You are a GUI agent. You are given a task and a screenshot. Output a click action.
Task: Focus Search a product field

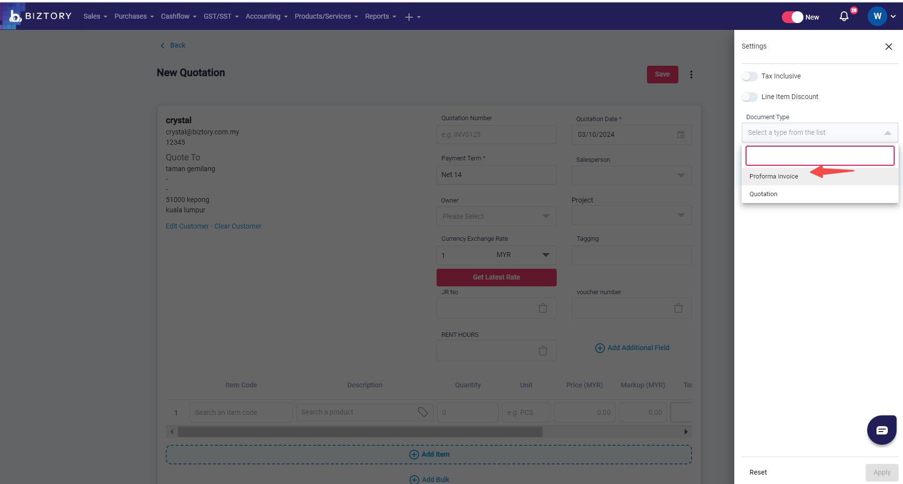[364, 412]
